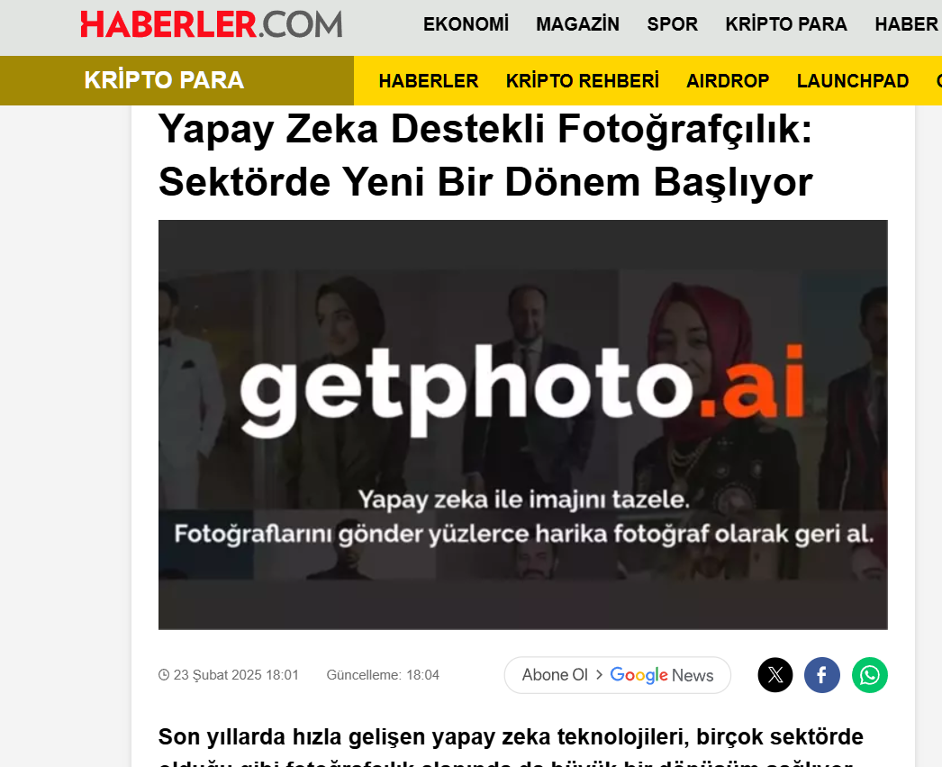Switch to HABERLER tab in yellow bar
Image resolution: width=942 pixels, height=767 pixels.
pyautogui.click(x=429, y=80)
